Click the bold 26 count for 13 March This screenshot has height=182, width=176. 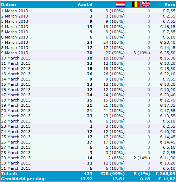pyautogui.click(x=90, y=74)
